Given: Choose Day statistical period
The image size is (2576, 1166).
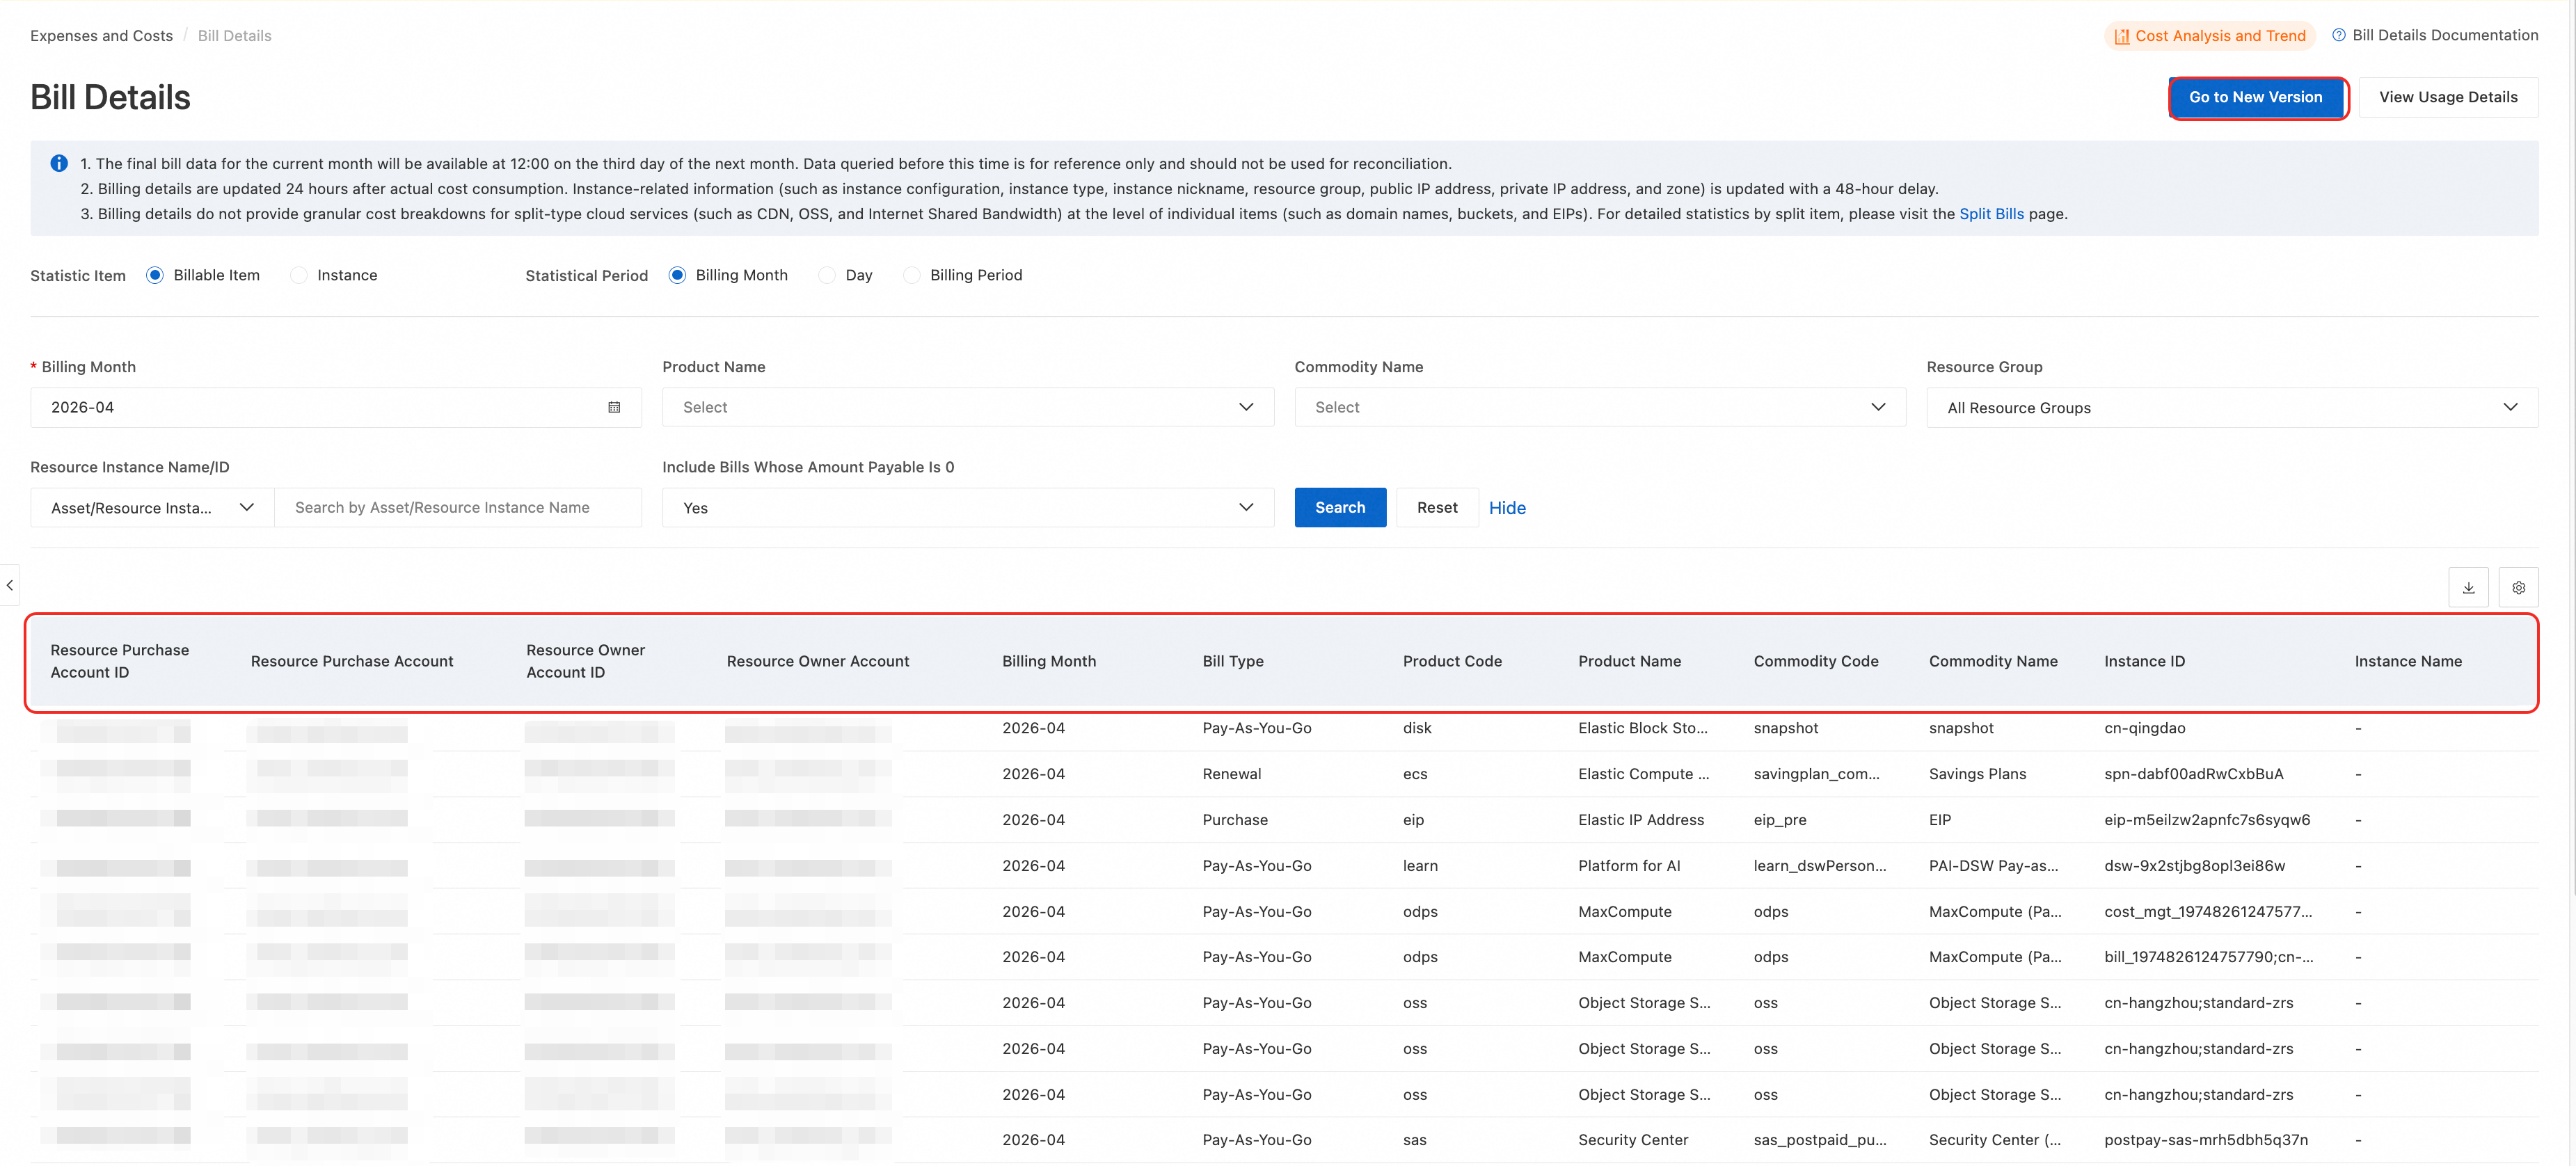Looking at the screenshot, I should 827,275.
